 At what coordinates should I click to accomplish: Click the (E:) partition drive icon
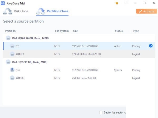12,46
